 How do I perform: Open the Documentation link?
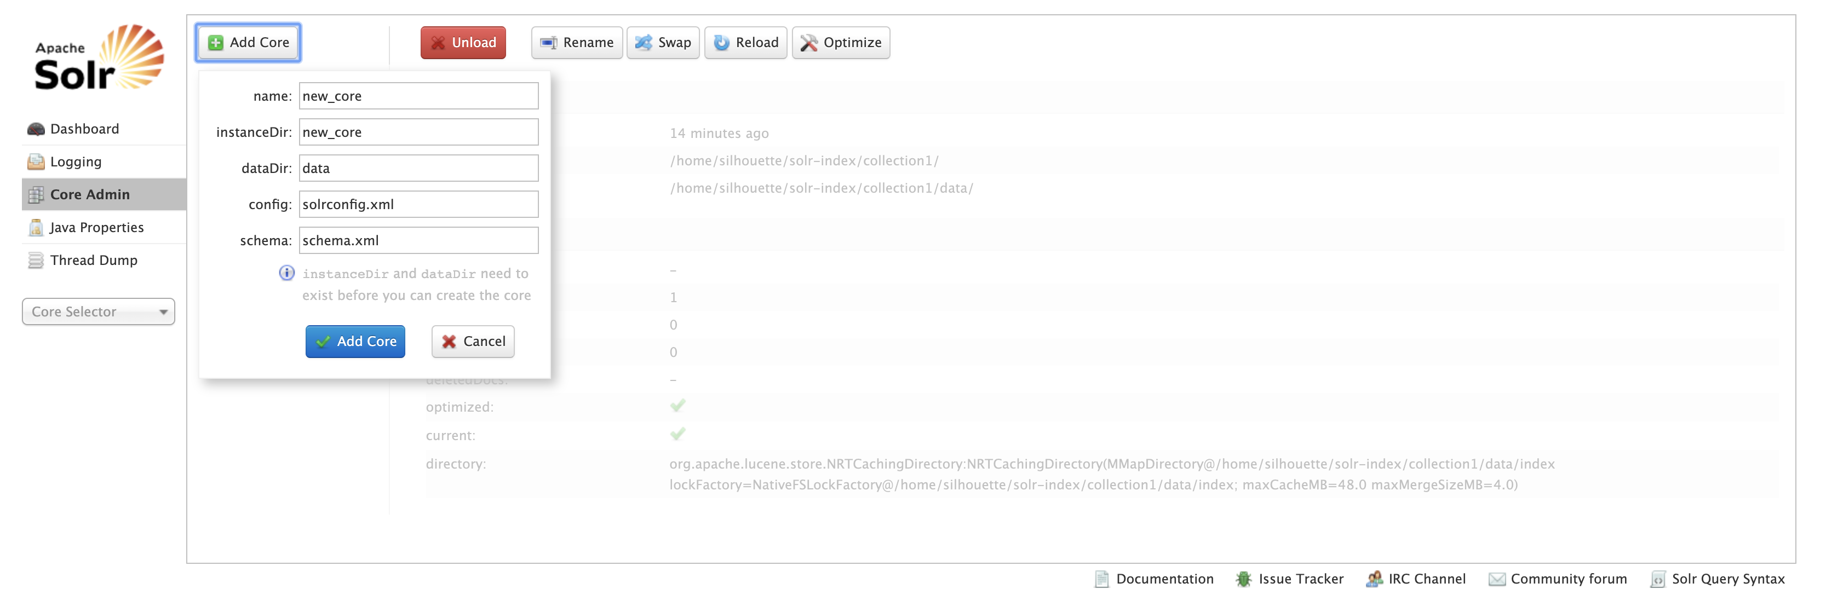[1164, 579]
